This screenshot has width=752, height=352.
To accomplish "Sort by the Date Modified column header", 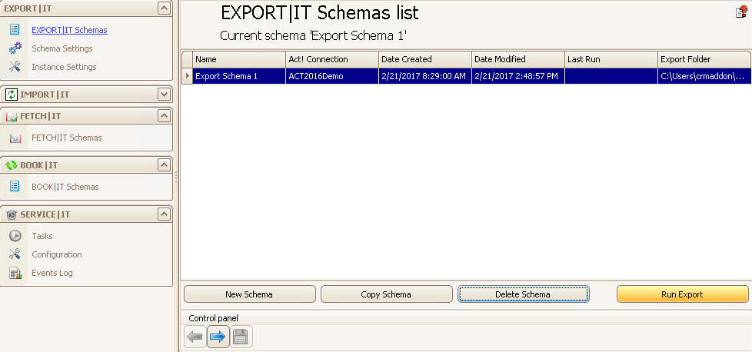I will 518,59.
